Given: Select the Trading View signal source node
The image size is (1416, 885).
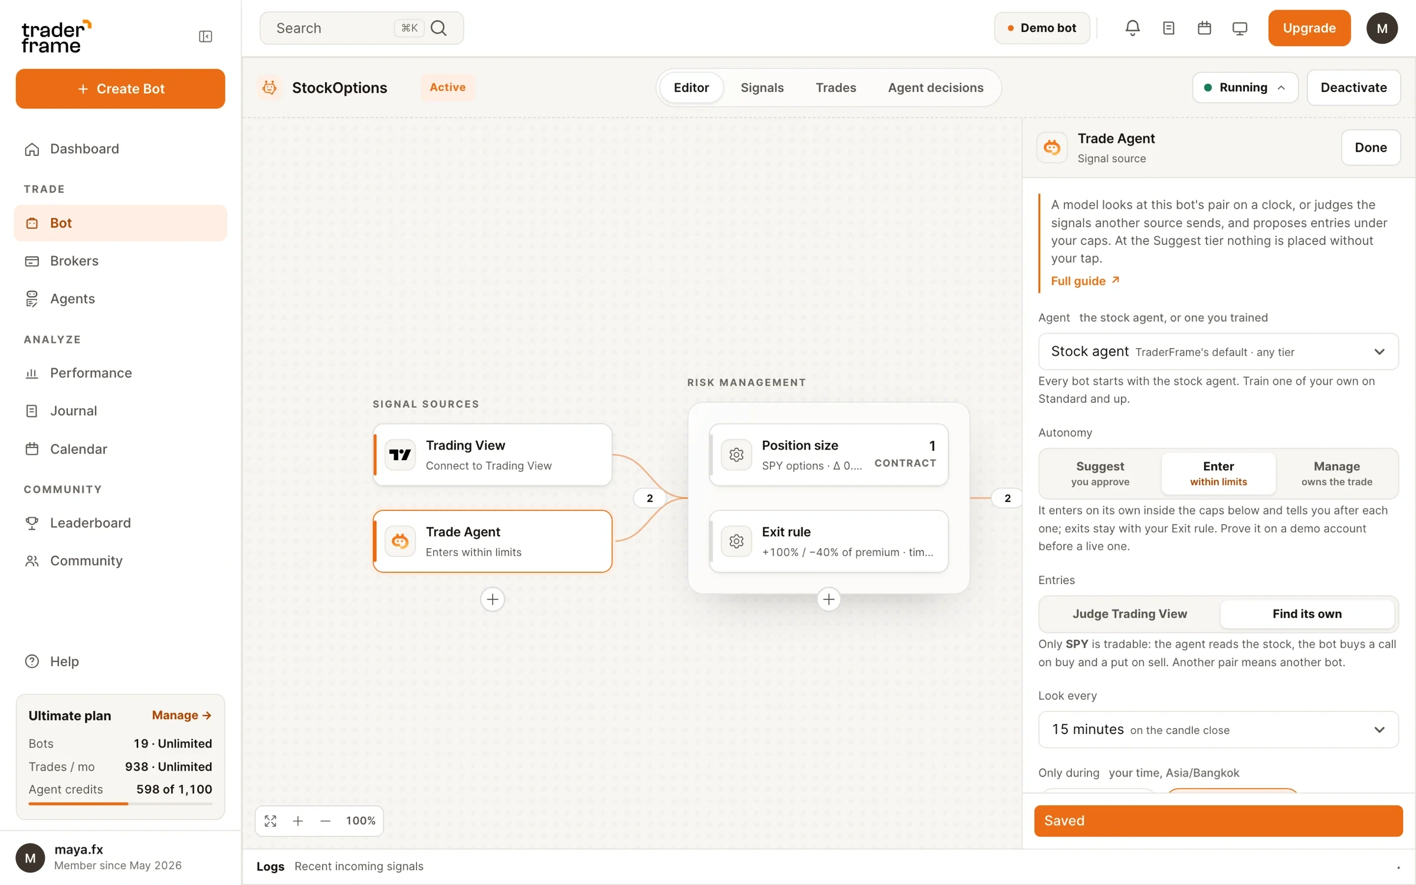Looking at the screenshot, I should pos(493,454).
